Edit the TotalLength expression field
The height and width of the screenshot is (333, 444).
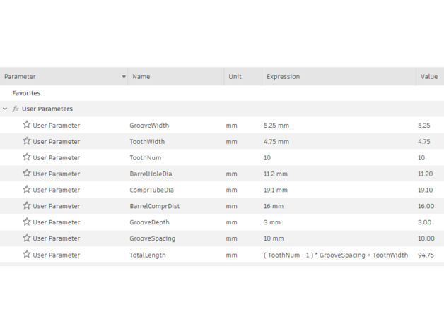(336, 255)
